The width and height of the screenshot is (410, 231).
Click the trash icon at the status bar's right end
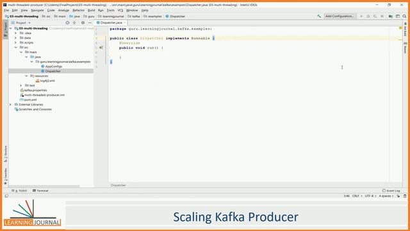tap(405, 196)
